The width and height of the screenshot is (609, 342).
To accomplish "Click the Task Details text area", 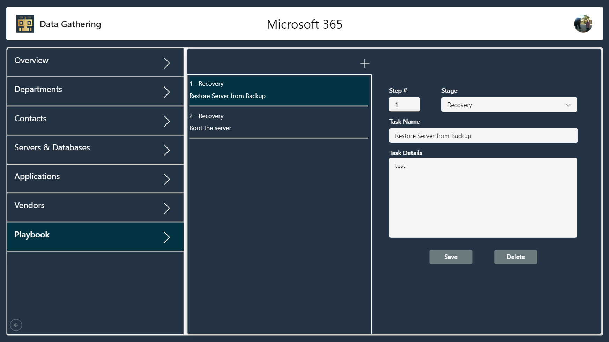I will coord(483,198).
